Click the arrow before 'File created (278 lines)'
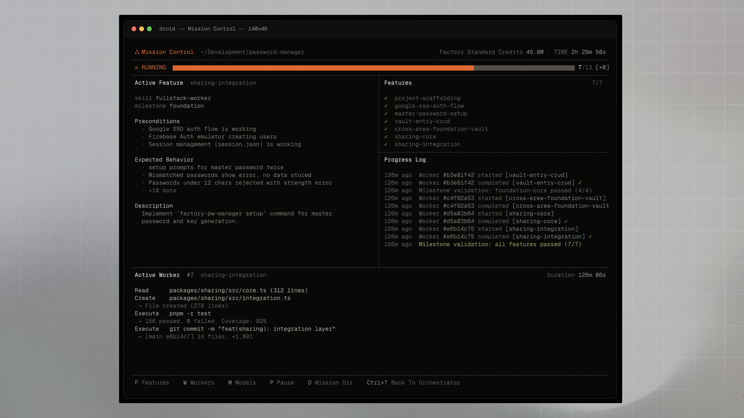The image size is (744, 418). pyautogui.click(x=140, y=306)
